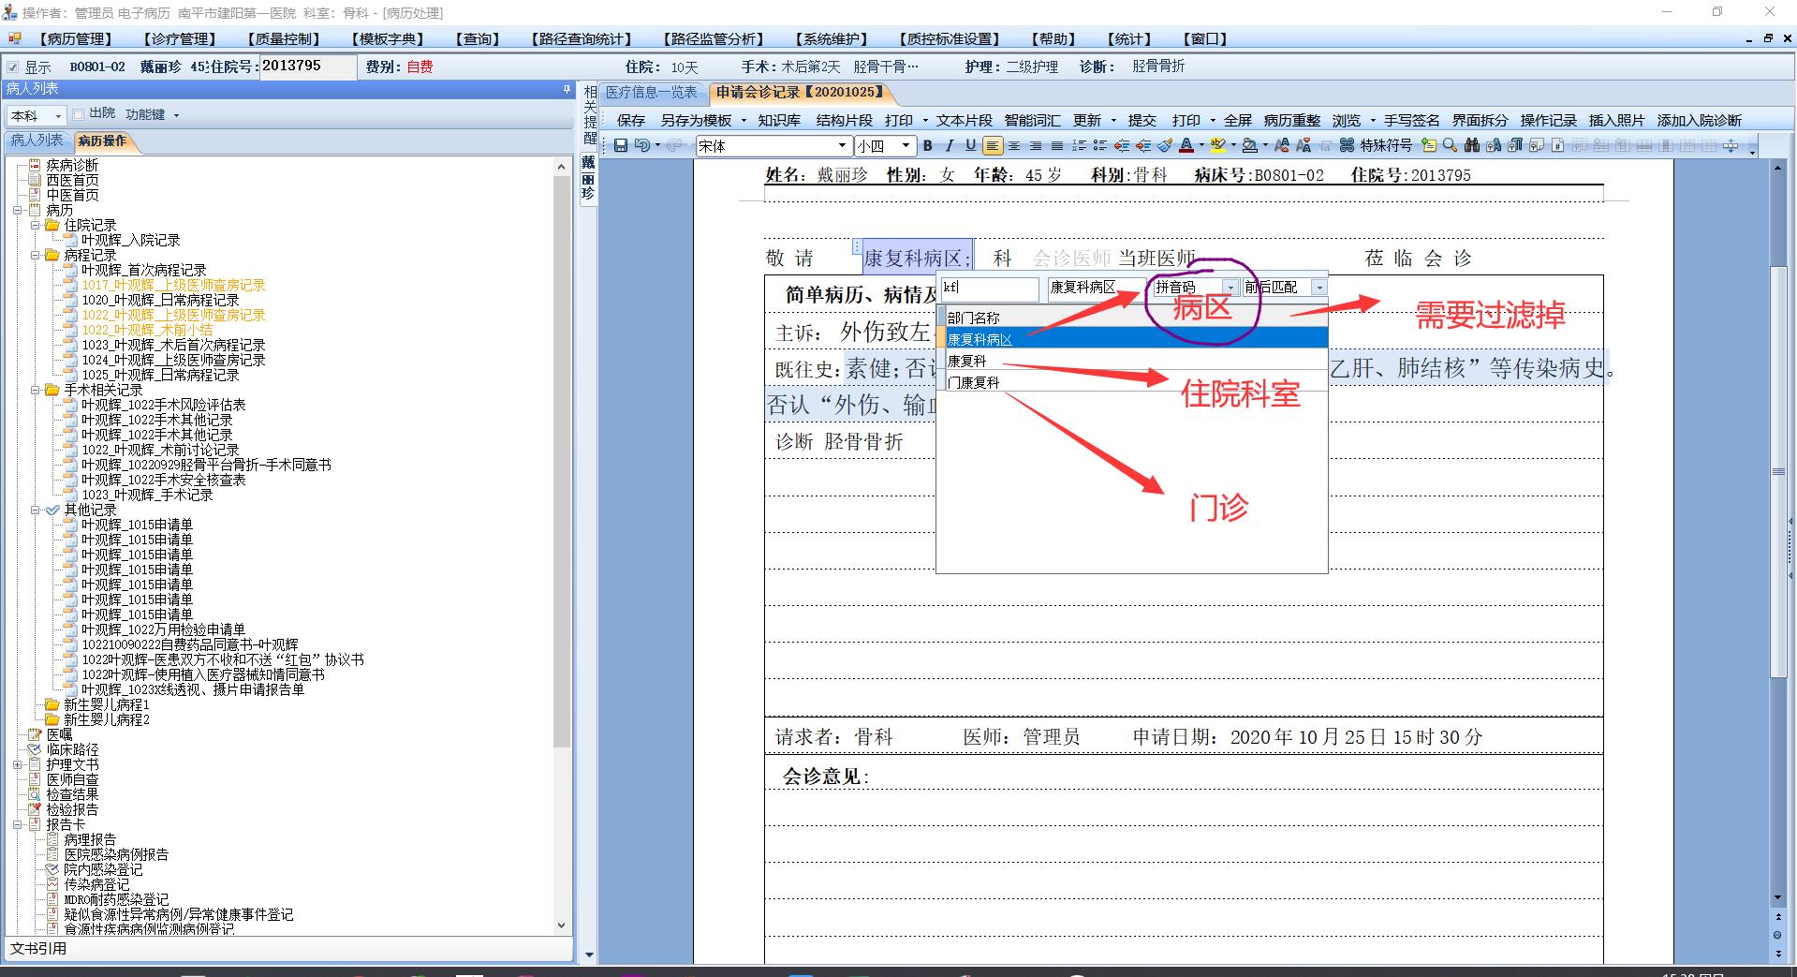Toggle the 显示 checkbox
The height and width of the screenshot is (977, 1797).
[13, 67]
